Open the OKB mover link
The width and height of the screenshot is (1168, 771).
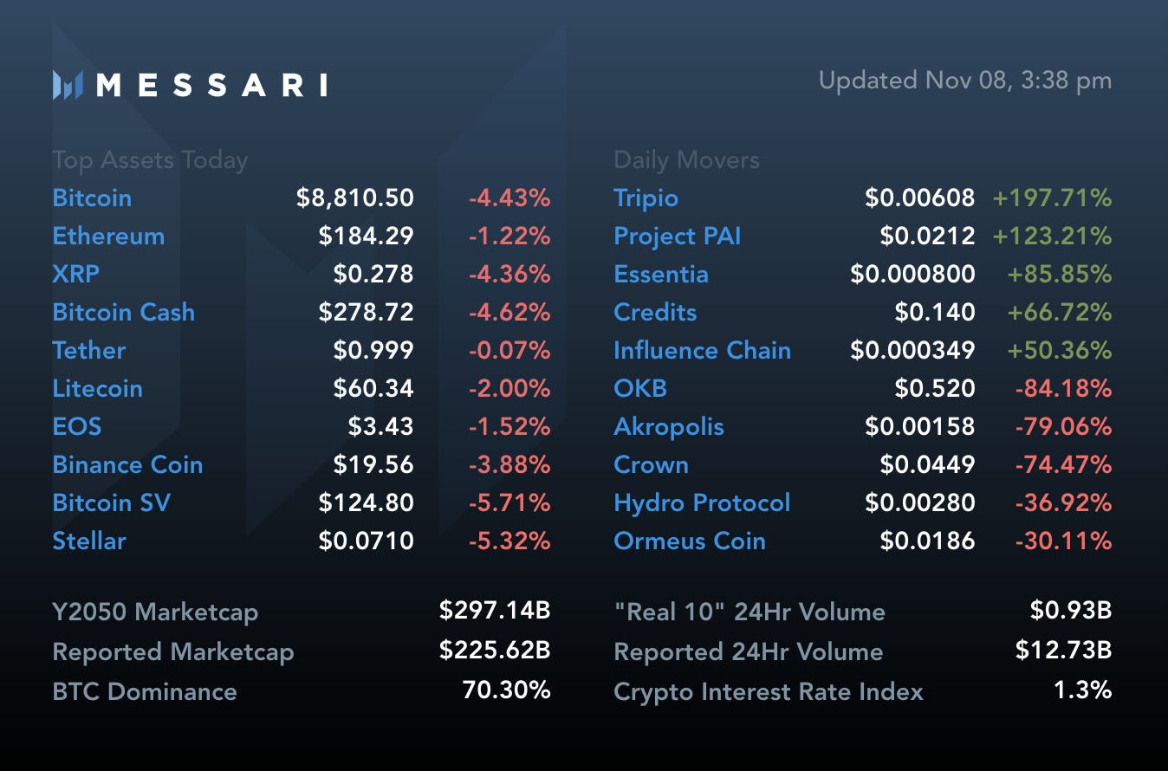pyautogui.click(x=640, y=388)
